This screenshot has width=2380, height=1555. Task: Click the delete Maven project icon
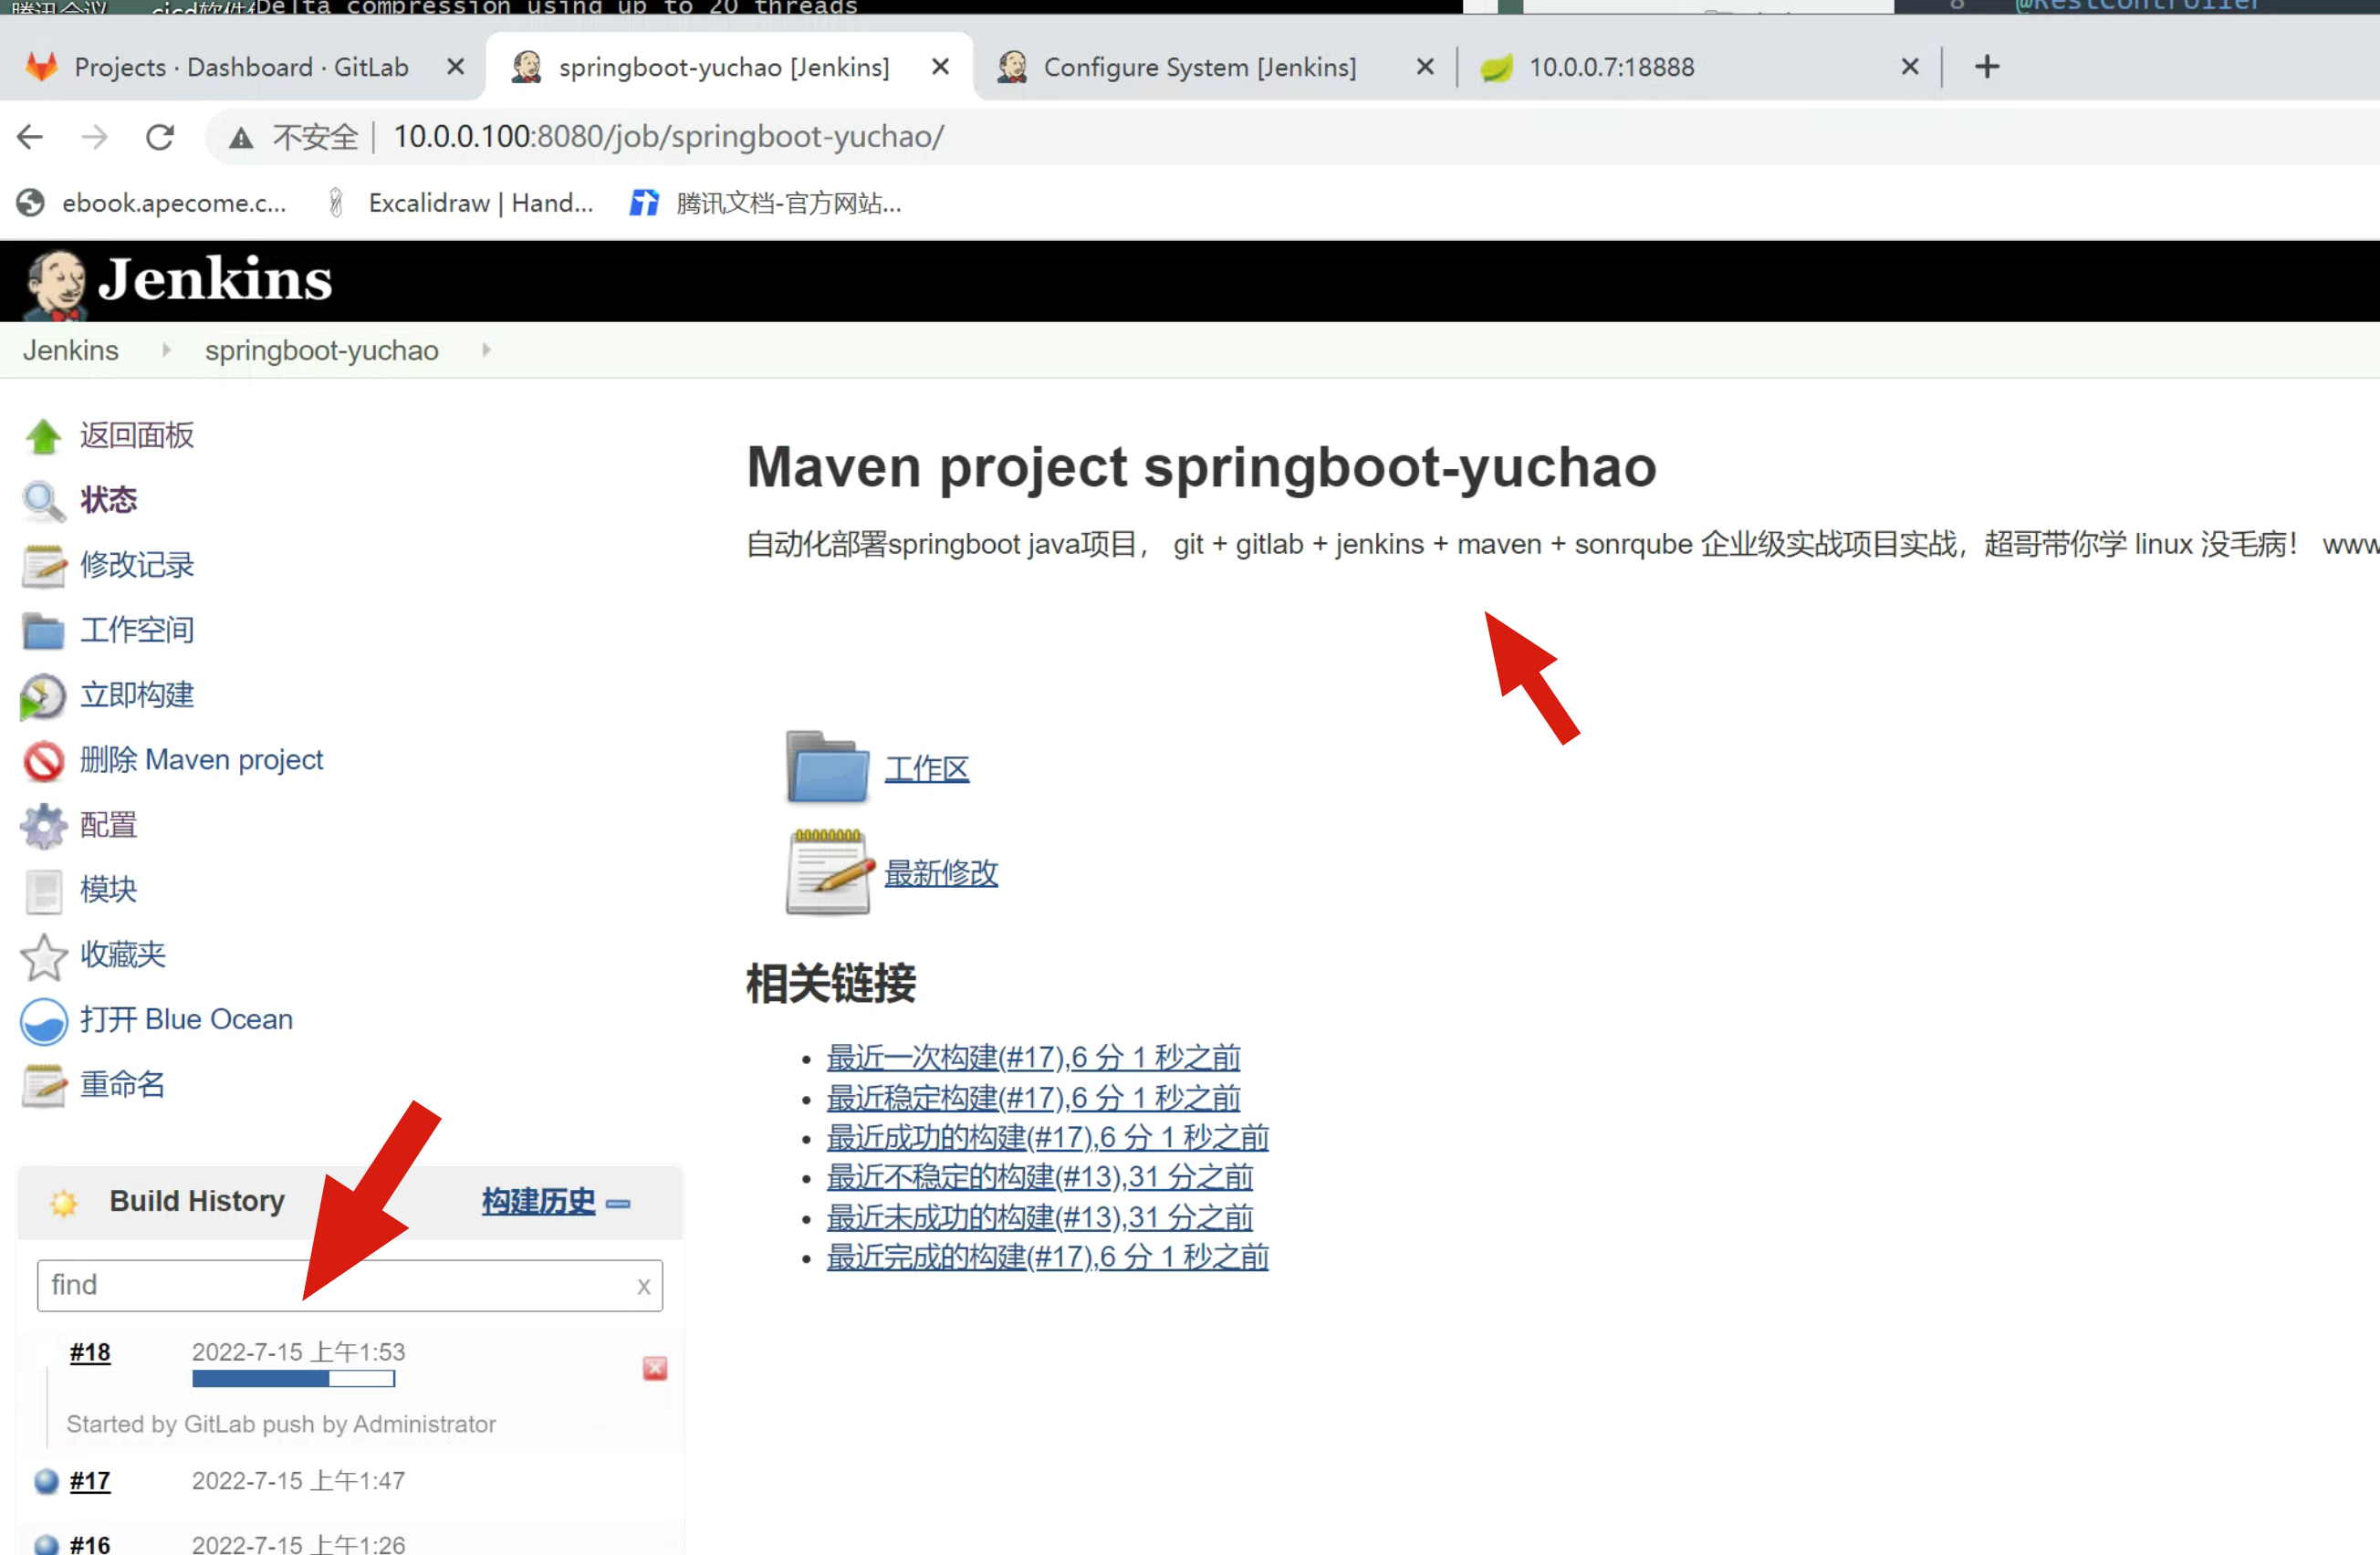[43, 761]
